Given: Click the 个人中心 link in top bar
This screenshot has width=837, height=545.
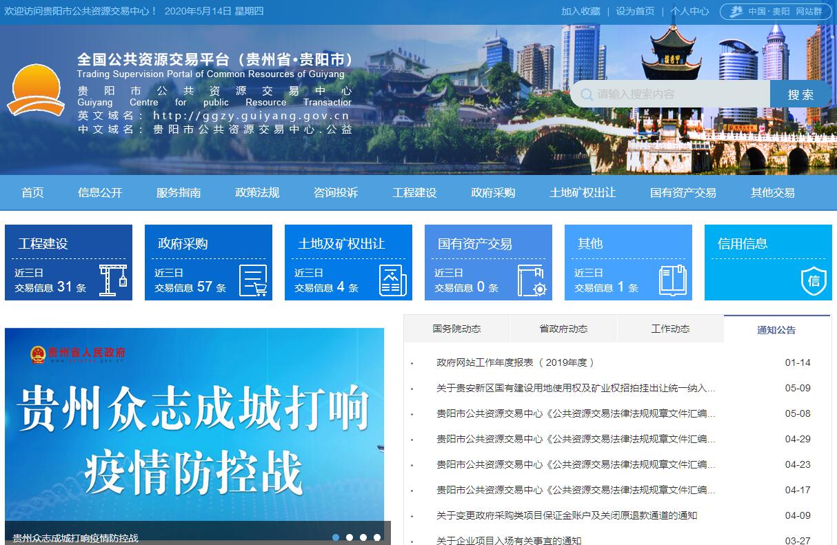Looking at the screenshot, I should pyautogui.click(x=689, y=12).
